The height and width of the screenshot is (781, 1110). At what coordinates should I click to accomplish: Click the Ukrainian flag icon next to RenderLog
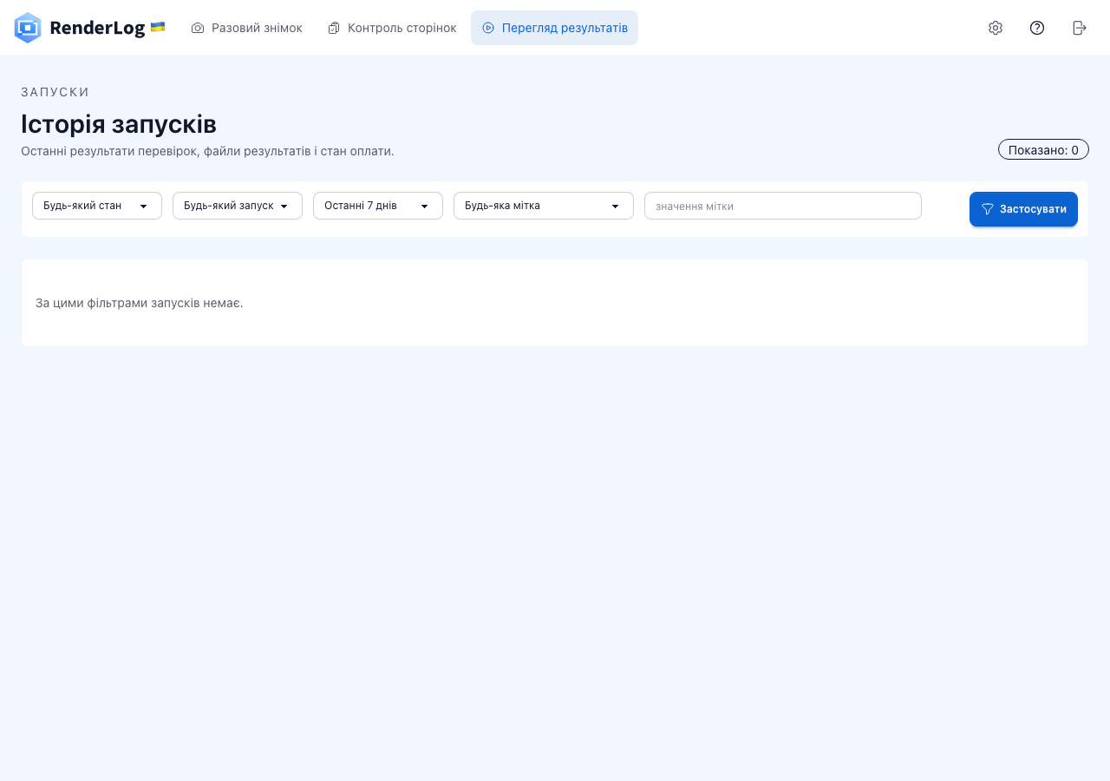tap(158, 27)
